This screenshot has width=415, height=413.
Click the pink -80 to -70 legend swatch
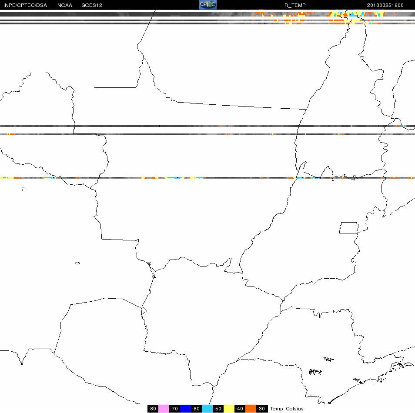pos(164,409)
